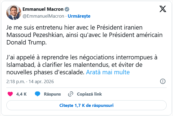Image resolution: width=173 pixels, height=116 pixels.
Task: Expand the post with Arată mai multe
Action: (x=108, y=72)
